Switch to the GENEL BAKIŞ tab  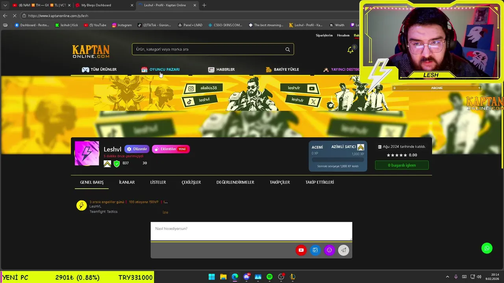[92, 182]
